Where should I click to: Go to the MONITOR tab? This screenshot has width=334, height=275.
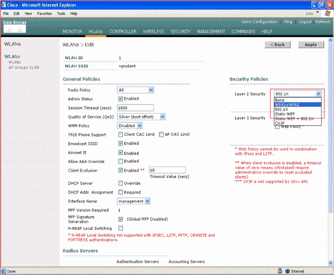point(72,32)
